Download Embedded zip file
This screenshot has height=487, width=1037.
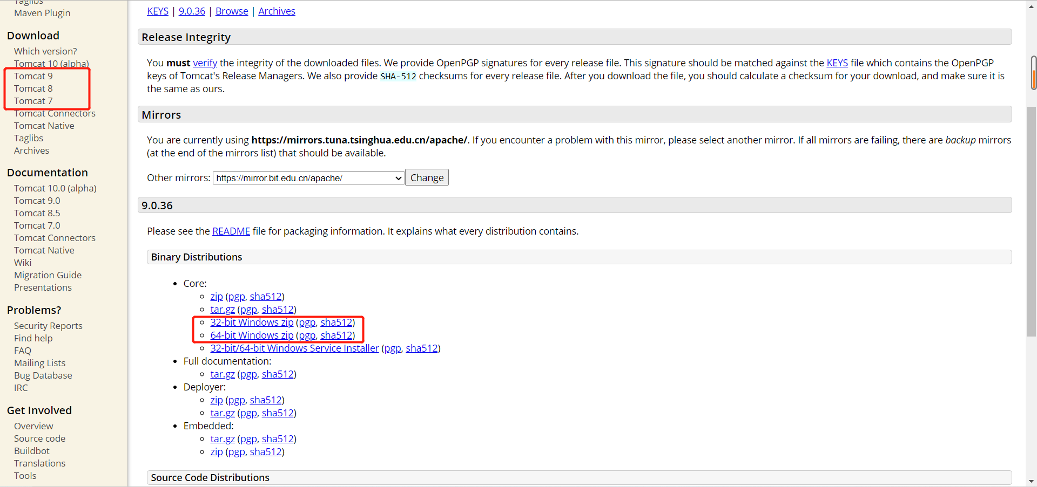(x=217, y=452)
